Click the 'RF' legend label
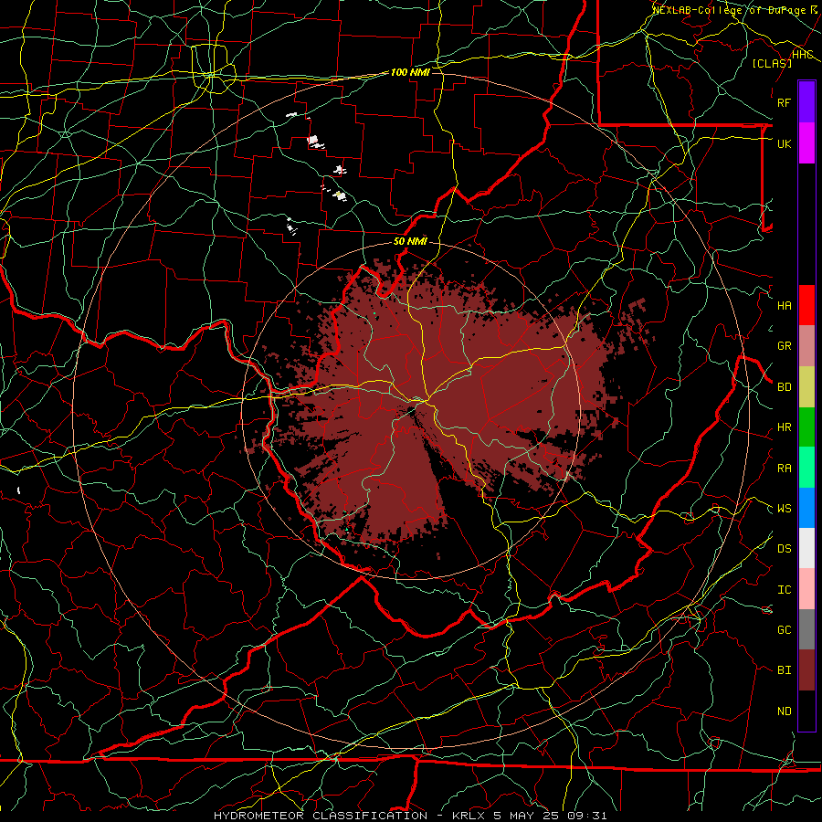The image size is (822, 822). (x=784, y=102)
